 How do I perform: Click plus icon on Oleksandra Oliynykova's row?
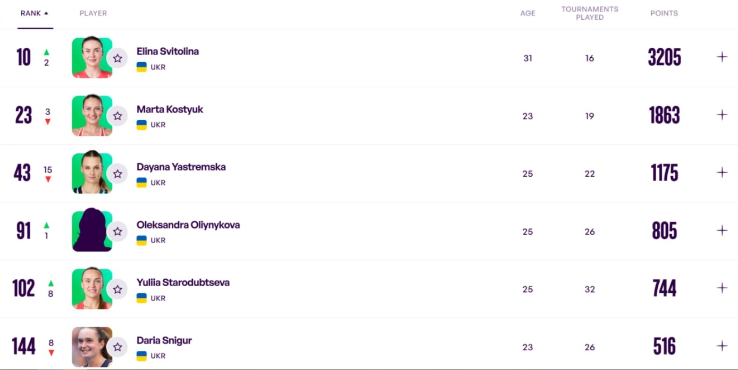[x=722, y=230]
